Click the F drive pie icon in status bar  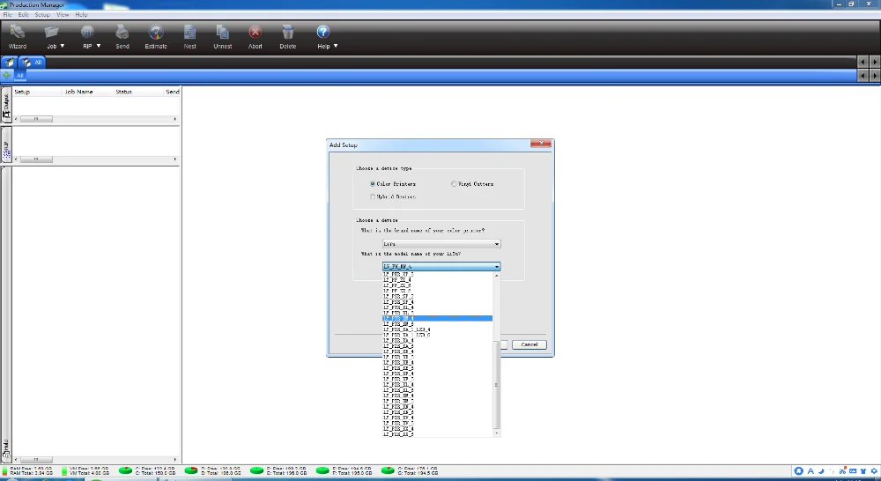click(x=322, y=470)
